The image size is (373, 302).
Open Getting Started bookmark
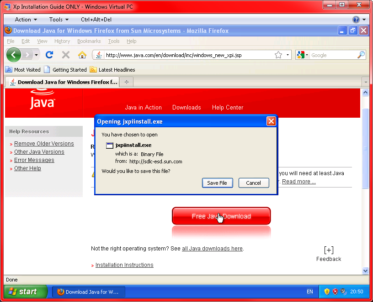click(65, 70)
